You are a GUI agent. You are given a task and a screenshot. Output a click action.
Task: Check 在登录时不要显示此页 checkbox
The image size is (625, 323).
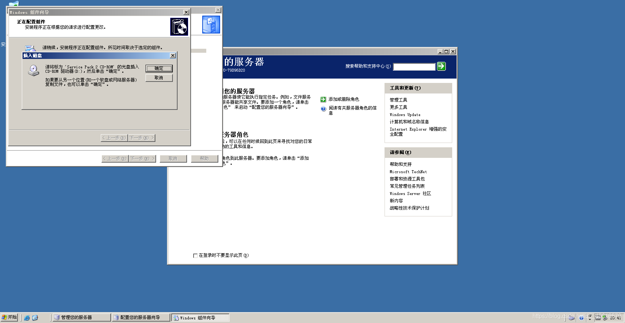pyautogui.click(x=195, y=256)
